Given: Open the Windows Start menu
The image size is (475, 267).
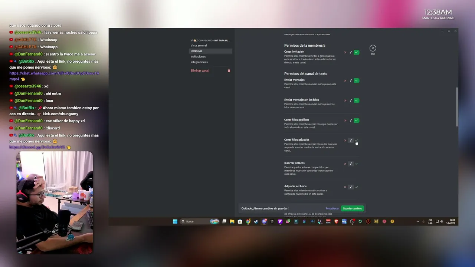Looking at the screenshot, I should point(175,221).
